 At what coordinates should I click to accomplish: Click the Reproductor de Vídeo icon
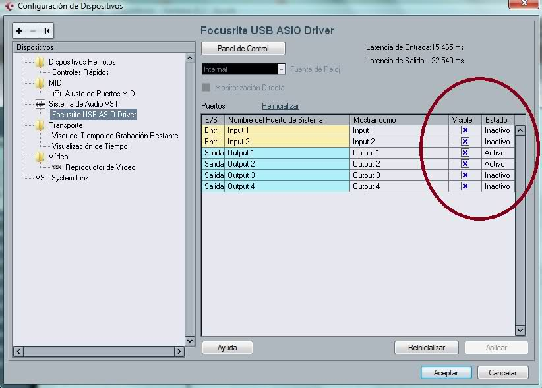(x=57, y=167)
